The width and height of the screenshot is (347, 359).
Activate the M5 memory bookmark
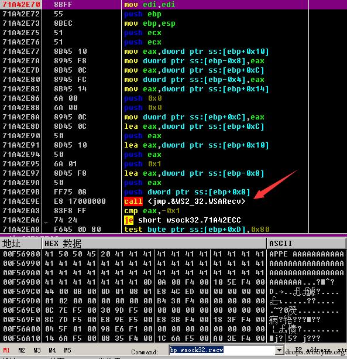(67, 350)
